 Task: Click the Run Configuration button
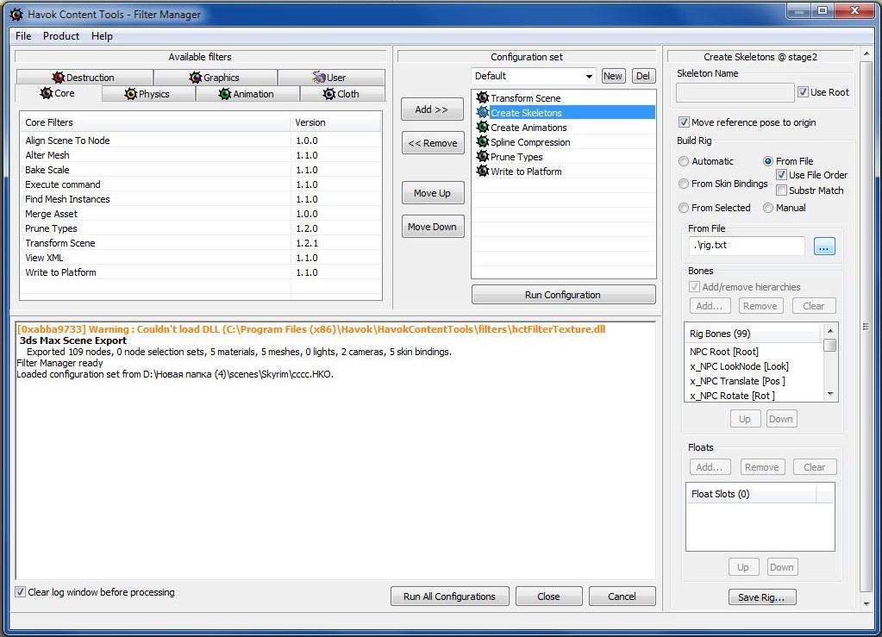(x=563, y=295)
